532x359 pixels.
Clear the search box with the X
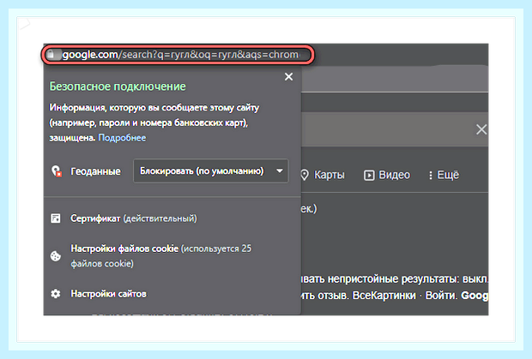point(481,129)
